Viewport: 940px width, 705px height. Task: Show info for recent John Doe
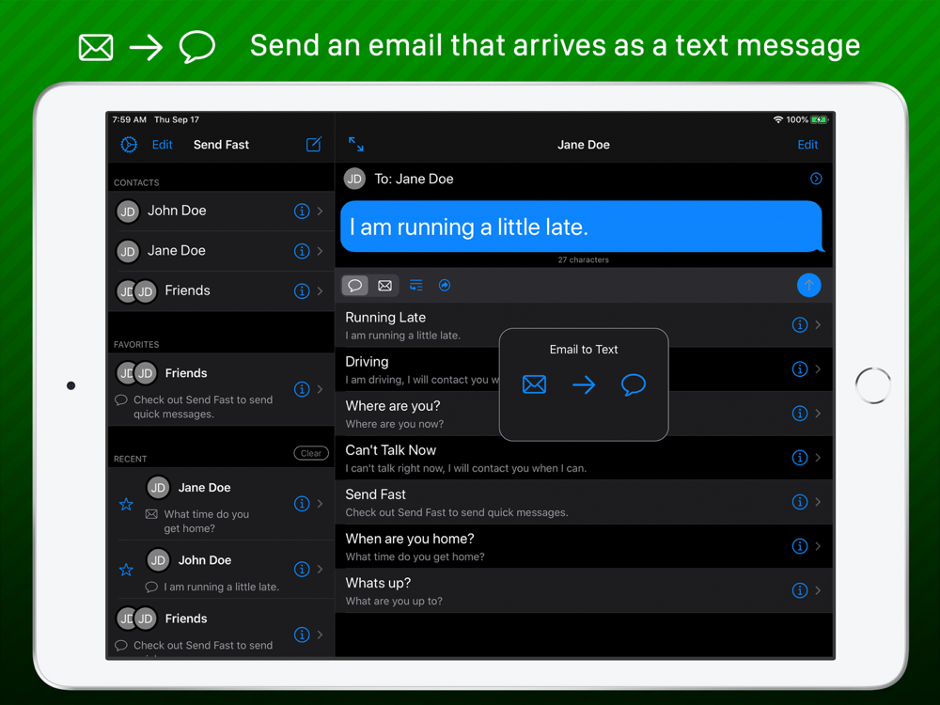[302, 569]
